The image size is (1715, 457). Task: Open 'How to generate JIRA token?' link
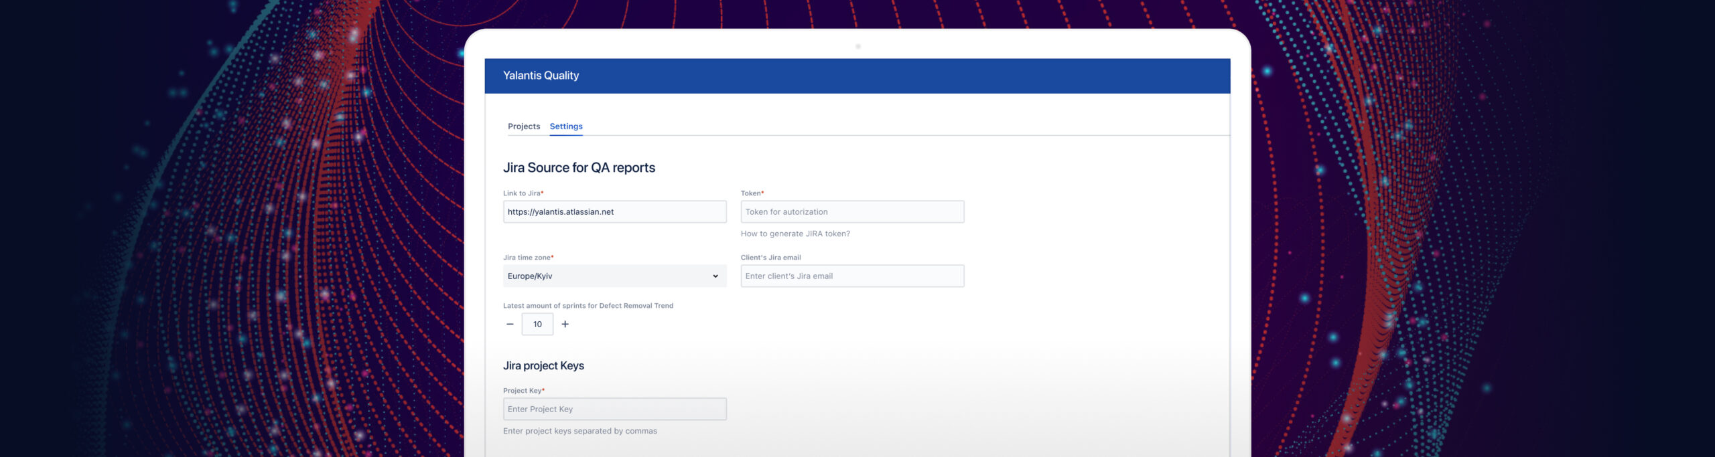click(x=795, y=234)
